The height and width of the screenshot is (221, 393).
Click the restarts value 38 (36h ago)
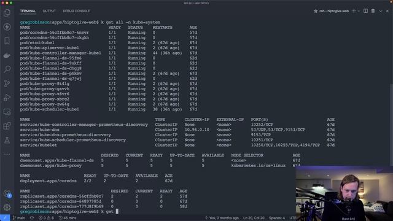[167, 109]
